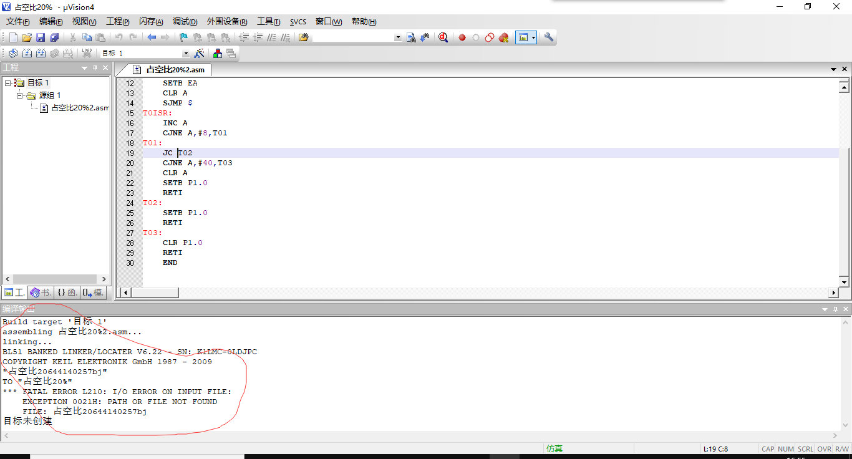Viewport: 852px width, 459px height.
Task: Save all files with the stacked floppy icon
Action: (54, 37)
